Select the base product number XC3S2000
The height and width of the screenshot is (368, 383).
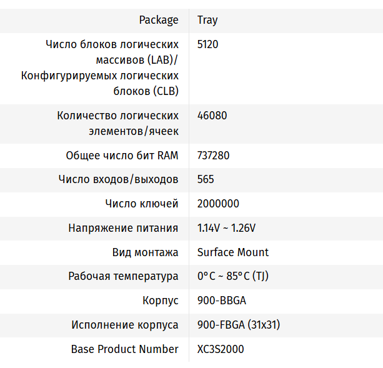pos(221,349)
